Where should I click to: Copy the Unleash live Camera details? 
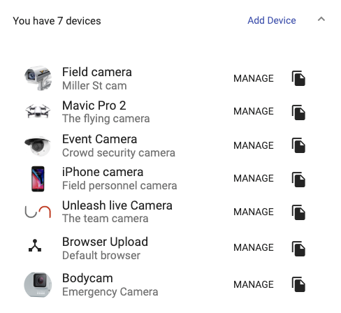tap(298, 212)
